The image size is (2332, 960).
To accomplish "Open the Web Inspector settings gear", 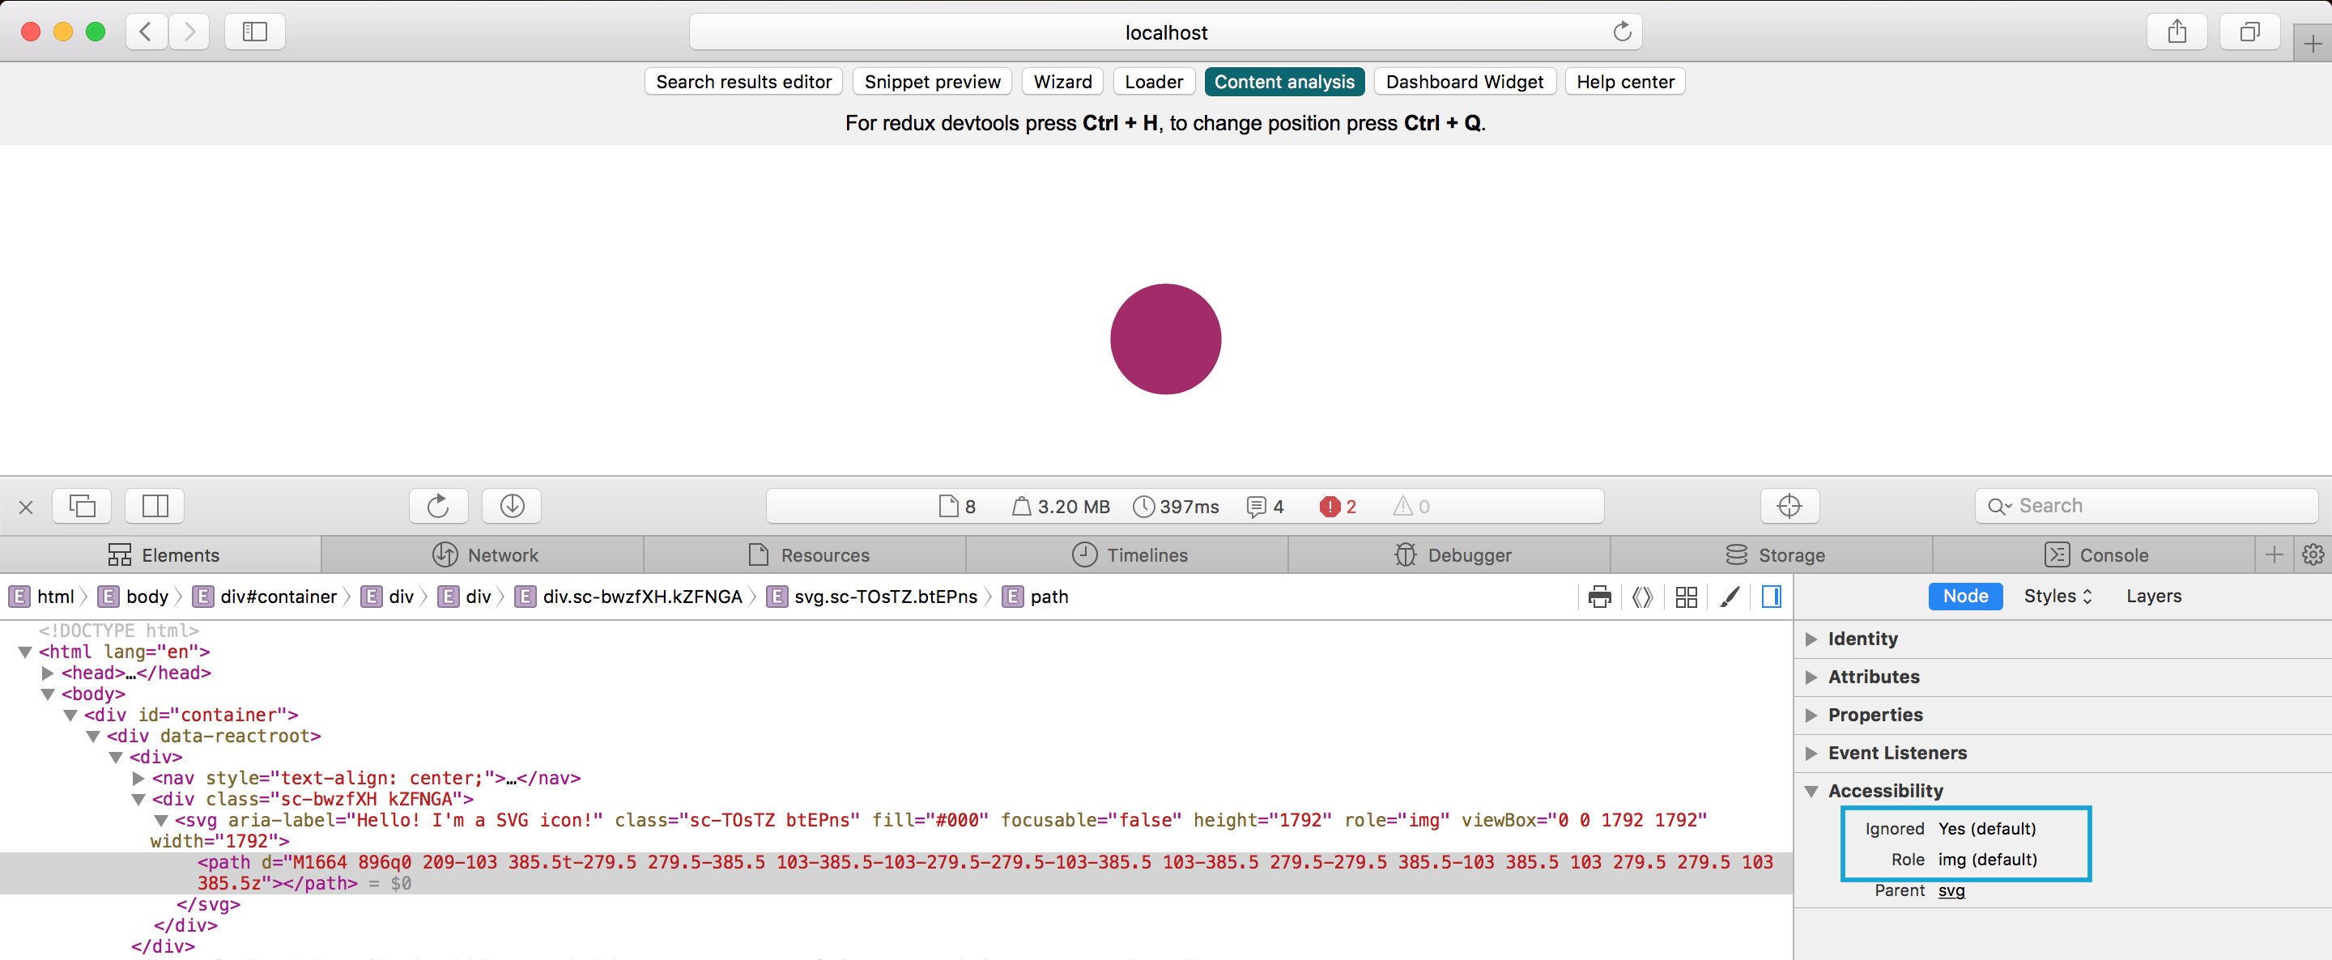I will click(x=2314, y=554).
